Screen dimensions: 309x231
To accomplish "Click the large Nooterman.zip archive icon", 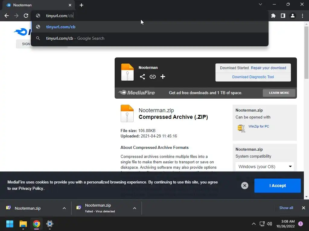I will pos(127,113).
